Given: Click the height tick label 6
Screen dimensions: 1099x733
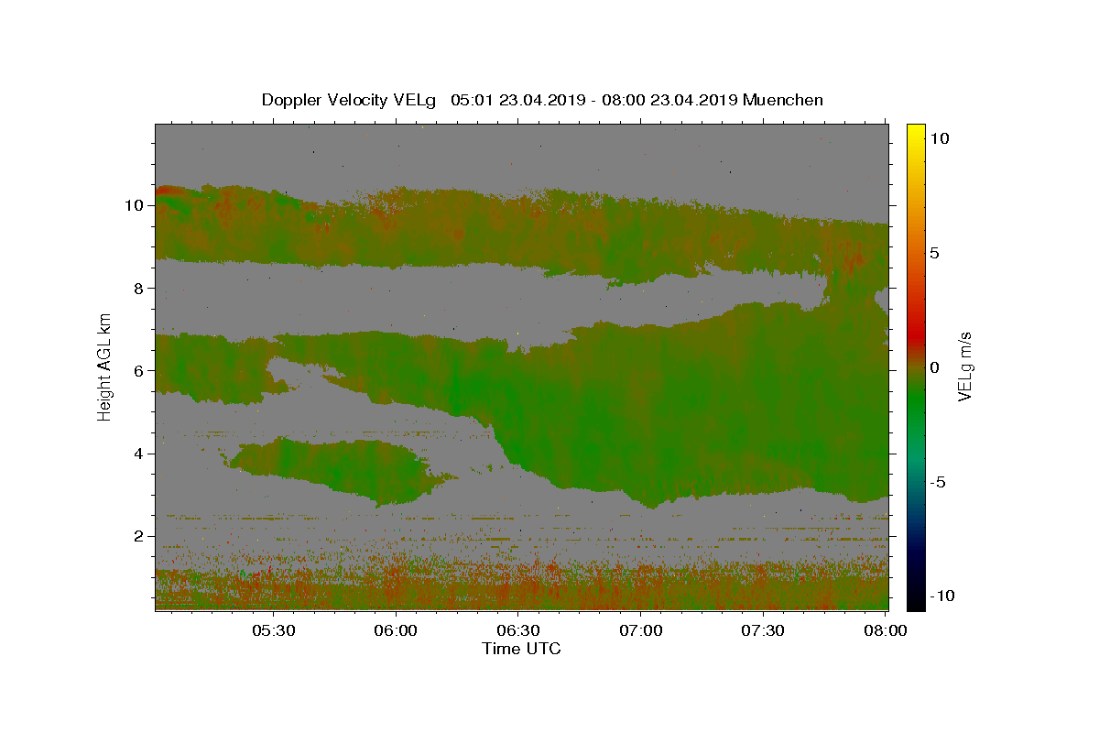Looking at the screenshot, I should [138, 370].
